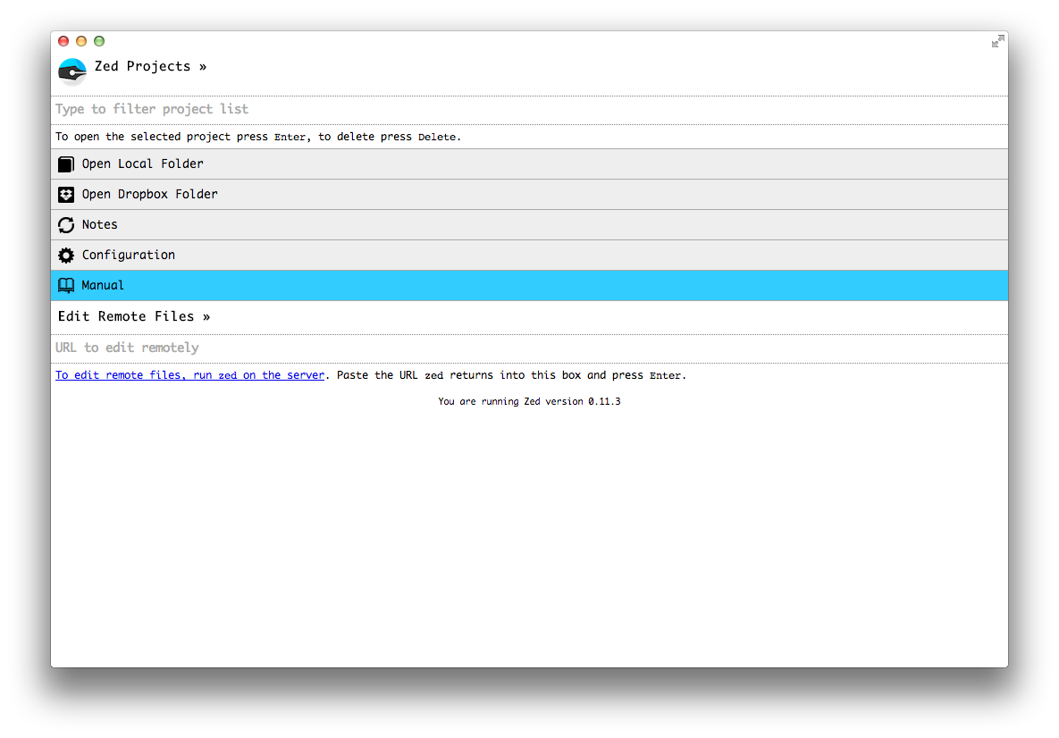Click the "Zed Projects »" heading
Screen dimensions: 1059x738
point(150,67)
